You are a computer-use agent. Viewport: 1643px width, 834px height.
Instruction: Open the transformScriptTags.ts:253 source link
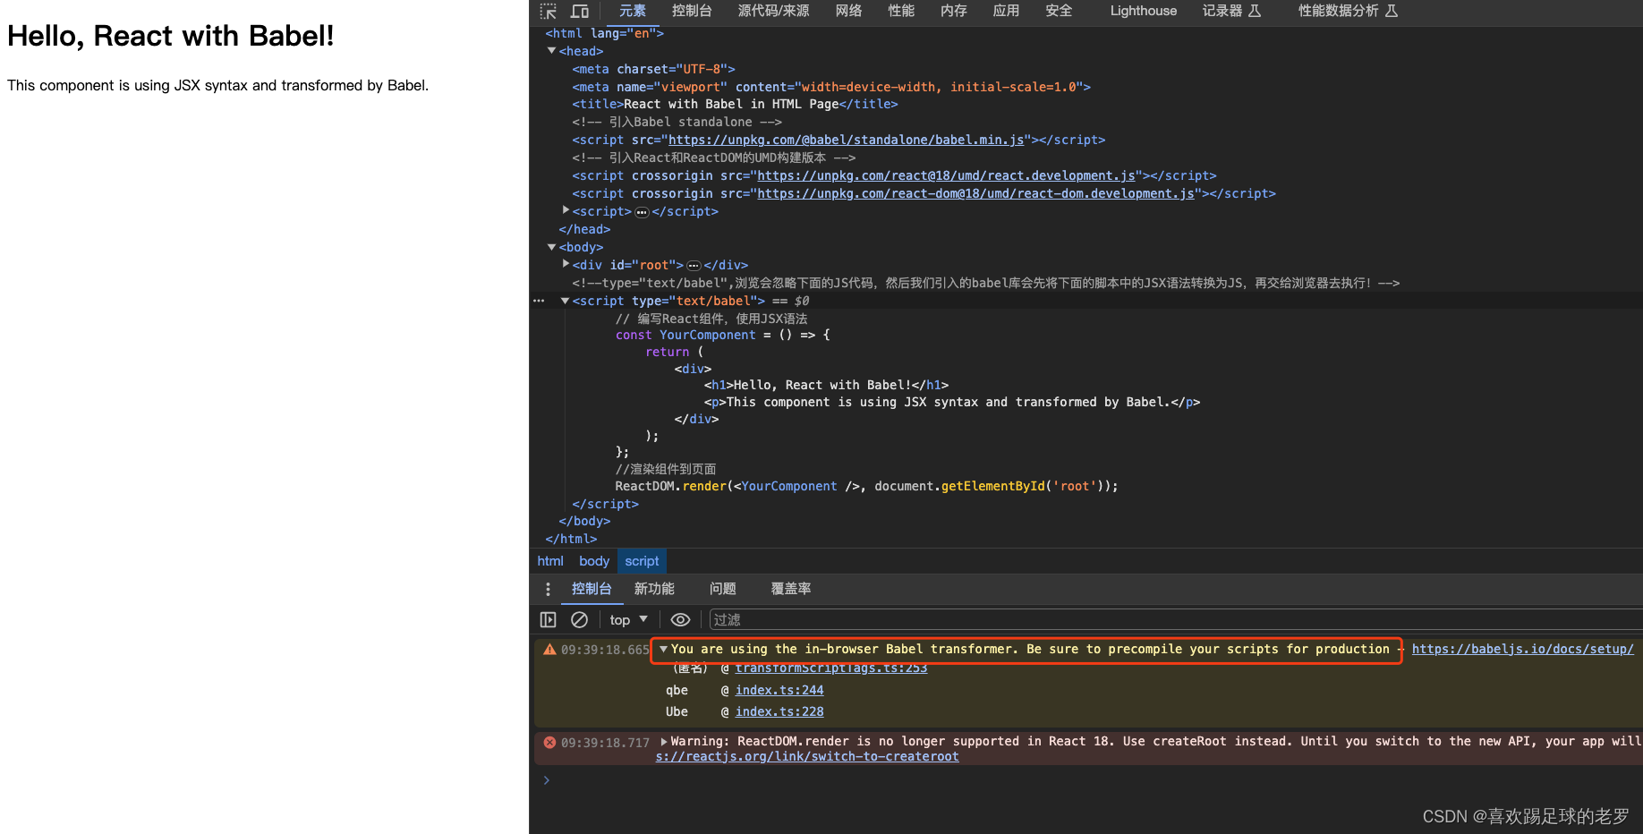pos(831,668)
